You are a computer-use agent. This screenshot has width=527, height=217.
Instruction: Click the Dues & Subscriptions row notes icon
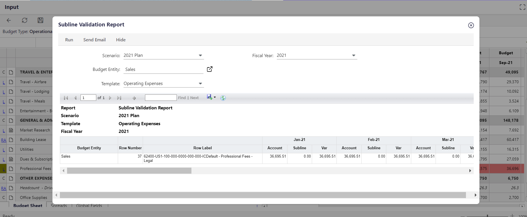point(11,159)
